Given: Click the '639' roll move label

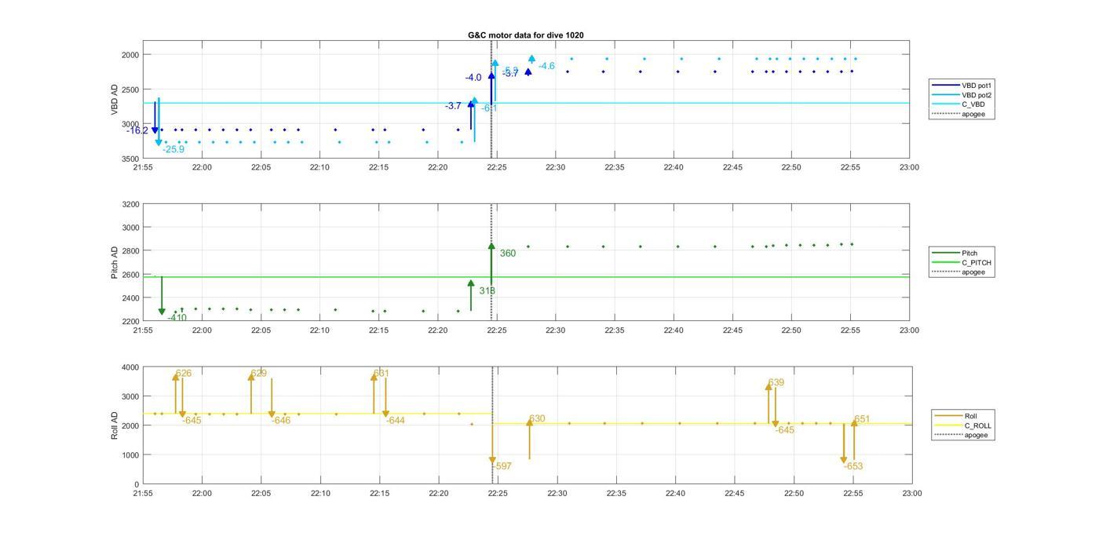Looking at the screenshot, I should (x=776, y=383).
